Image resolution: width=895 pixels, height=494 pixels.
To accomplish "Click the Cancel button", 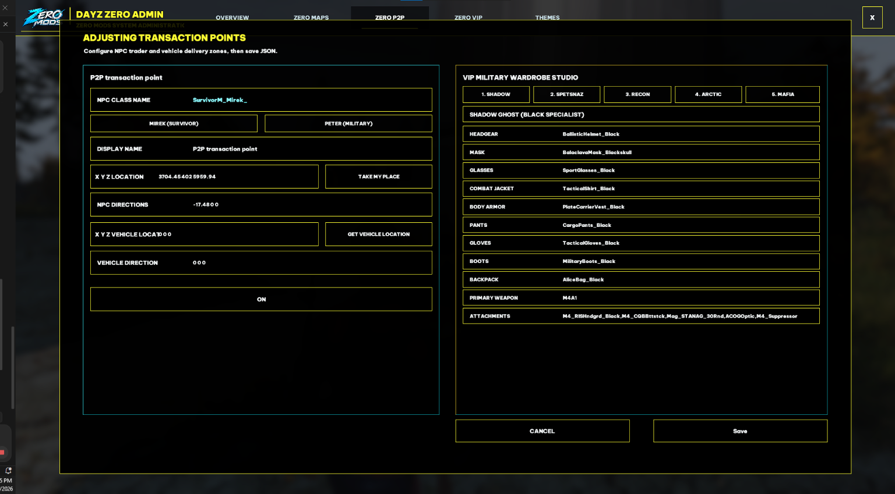I will click(542, 431).
